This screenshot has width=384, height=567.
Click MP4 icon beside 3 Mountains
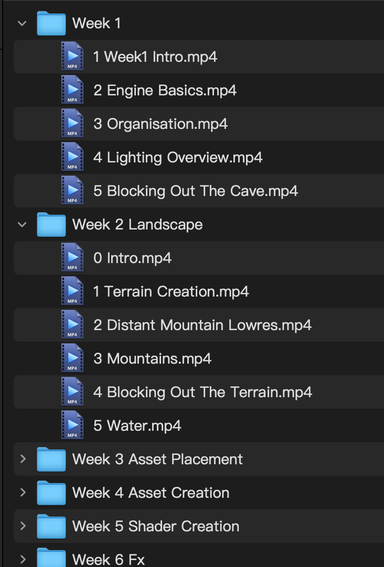point(72,358)
